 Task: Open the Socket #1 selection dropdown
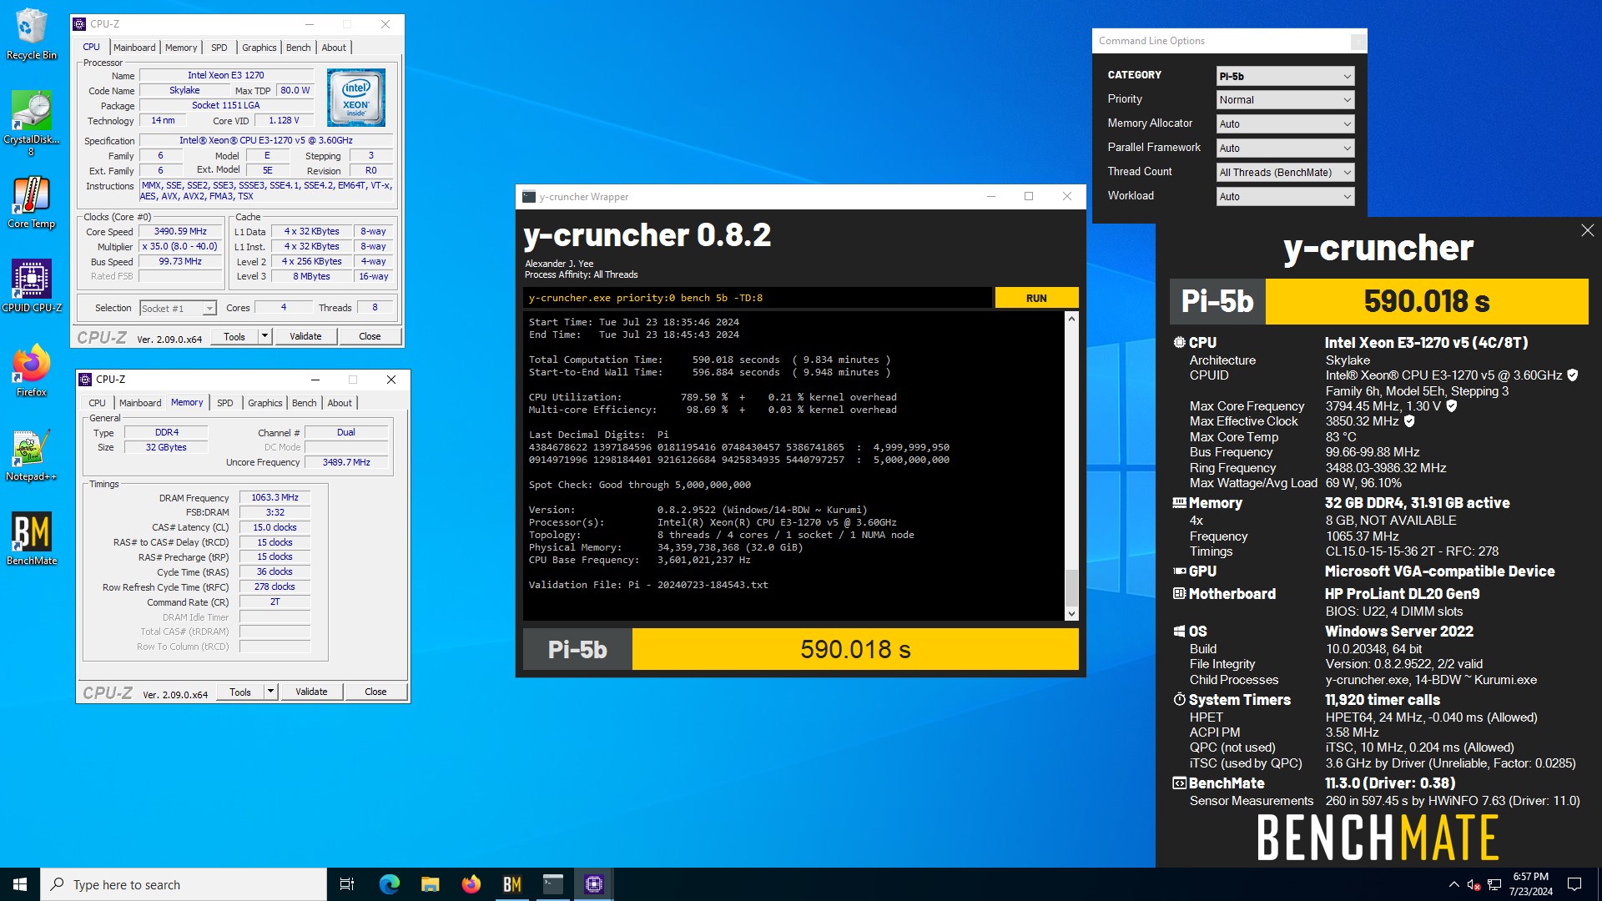(x=178, y=308)
